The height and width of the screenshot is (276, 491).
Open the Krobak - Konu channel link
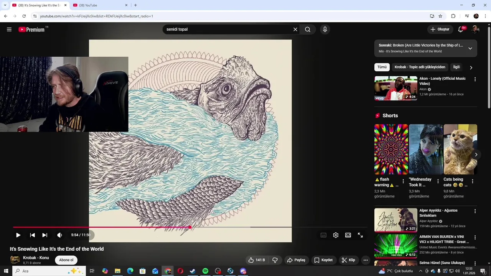36,258
